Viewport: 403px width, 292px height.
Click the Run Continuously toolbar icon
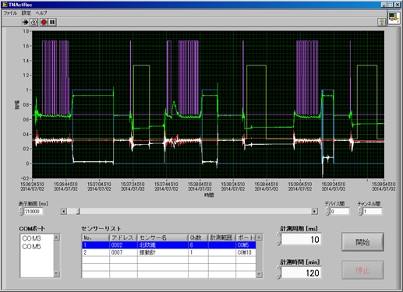(34, 23)
